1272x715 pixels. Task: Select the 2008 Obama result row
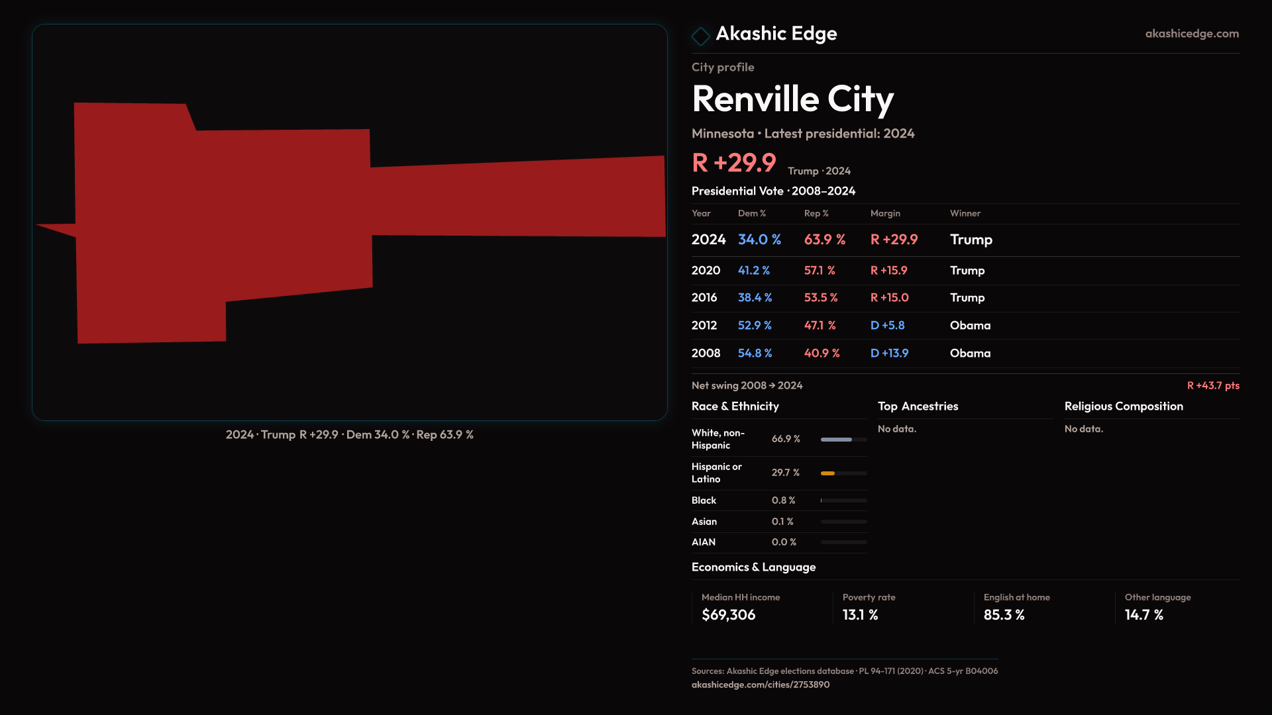[965, 354]
